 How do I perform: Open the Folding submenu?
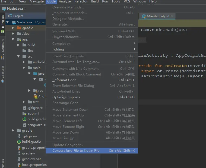click(x=92, y=49)
